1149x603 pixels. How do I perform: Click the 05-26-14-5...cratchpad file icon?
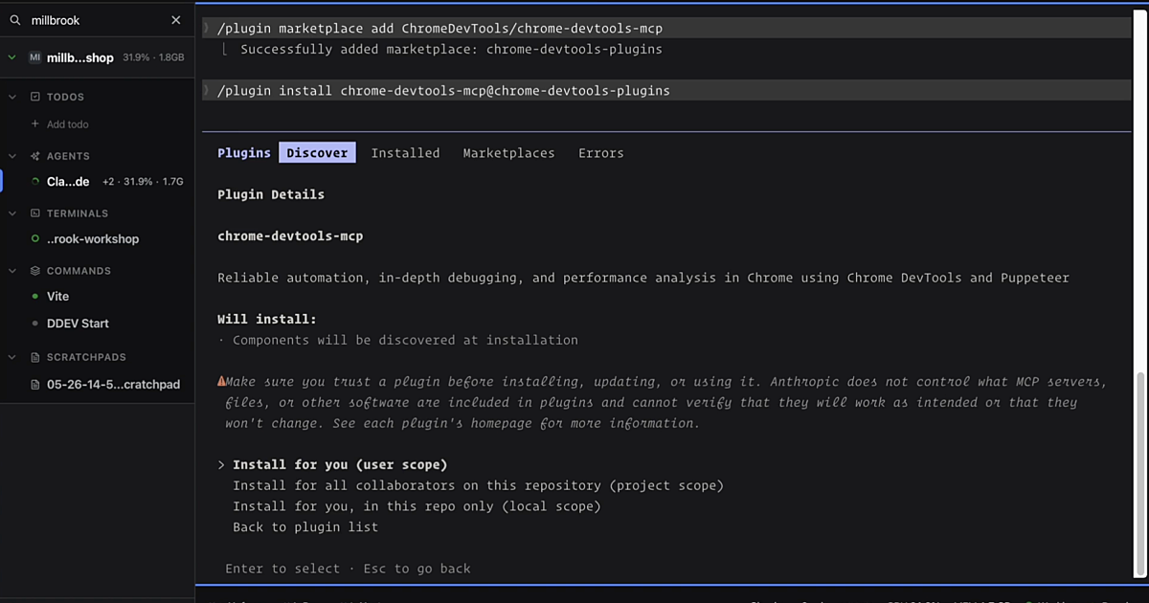coord(35,385)
